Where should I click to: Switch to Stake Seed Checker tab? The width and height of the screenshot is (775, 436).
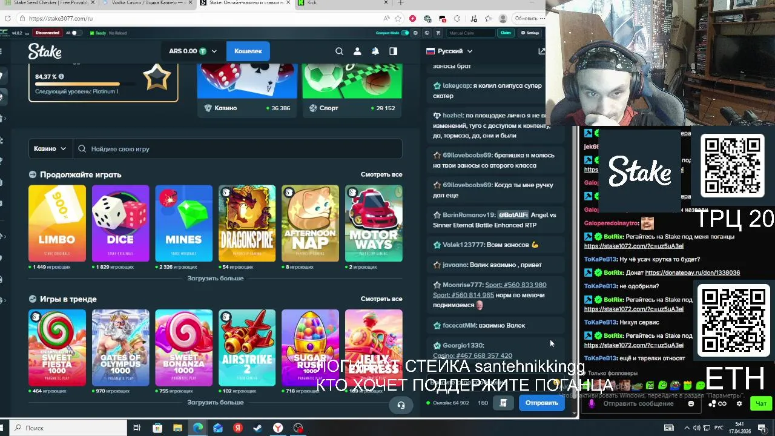point(48,3)
